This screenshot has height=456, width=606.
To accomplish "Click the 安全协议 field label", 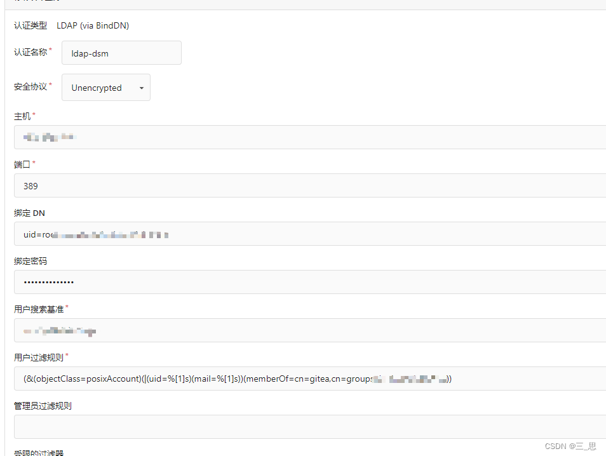I will coord(30,86).
